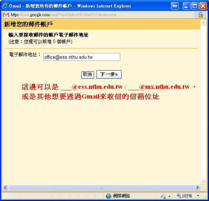Click the globe Internet zone icon in status bar
Screen dimensions: 209x201
pyautogui.click(x=108, y=196)
